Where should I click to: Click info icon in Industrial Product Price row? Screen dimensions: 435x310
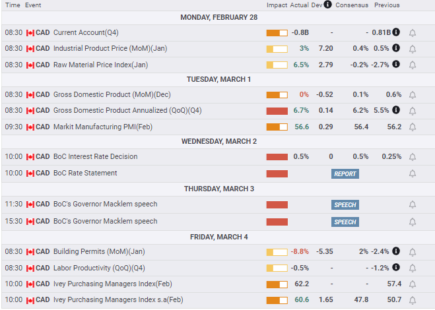(x=396, y=48)
